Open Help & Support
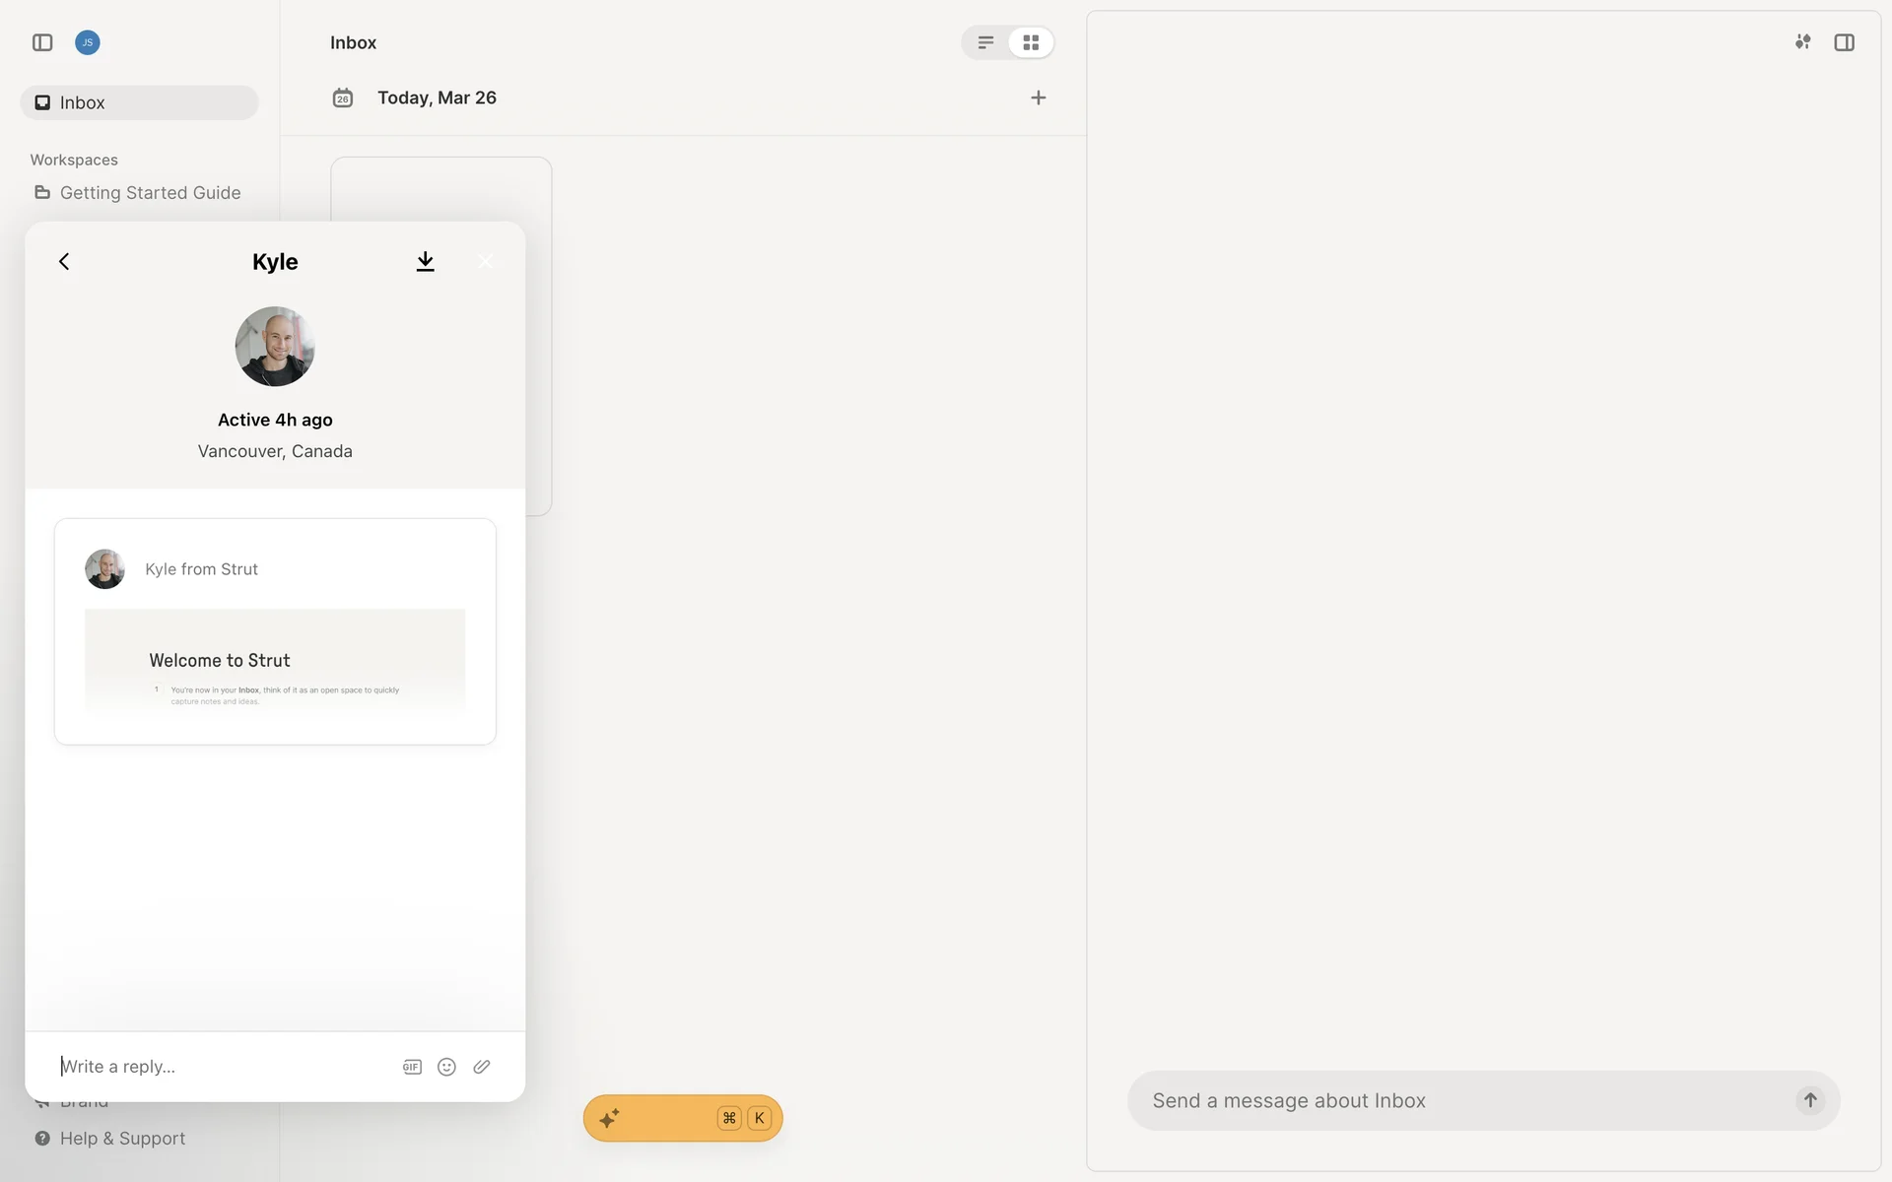The width and height of the screenshot is (1892, 1182). [121, 1139]
